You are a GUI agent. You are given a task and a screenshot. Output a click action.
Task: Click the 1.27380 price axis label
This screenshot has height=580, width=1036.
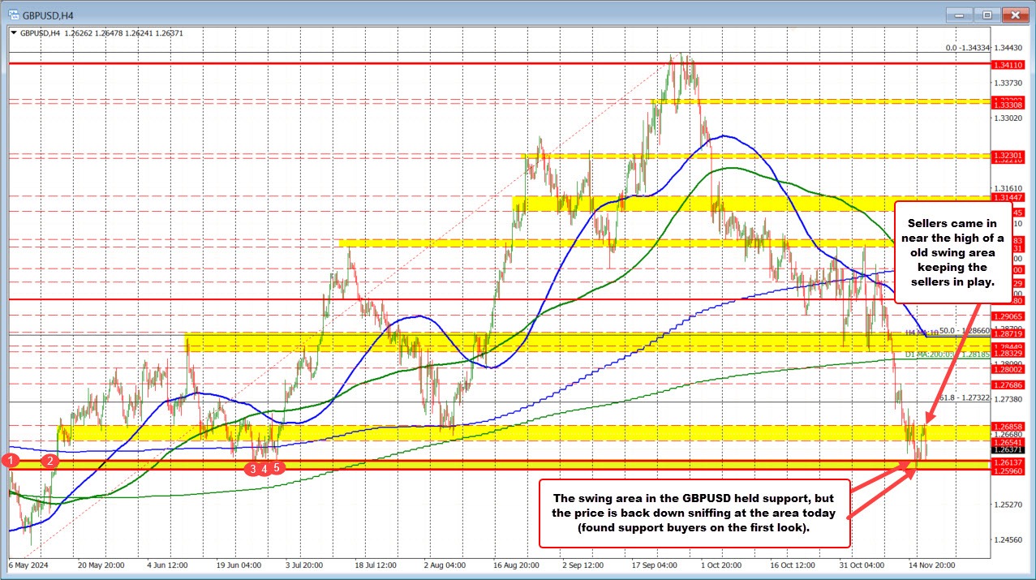click(1007, 399)
